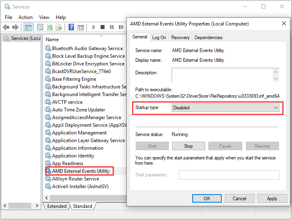Click OK in the properties dialog
The height and width of the screenshot is (220, 292).
click(x=207, y=199)
